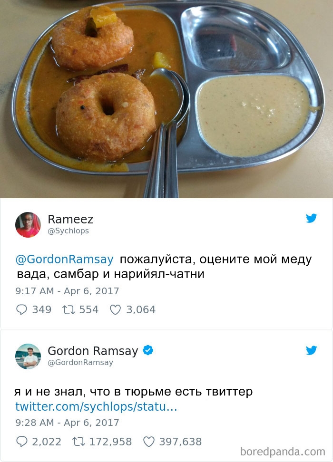Click the 9:28 AM - Apr 6, 2017 timestamp
Screen dimensions: 333x462
(67, 423)
